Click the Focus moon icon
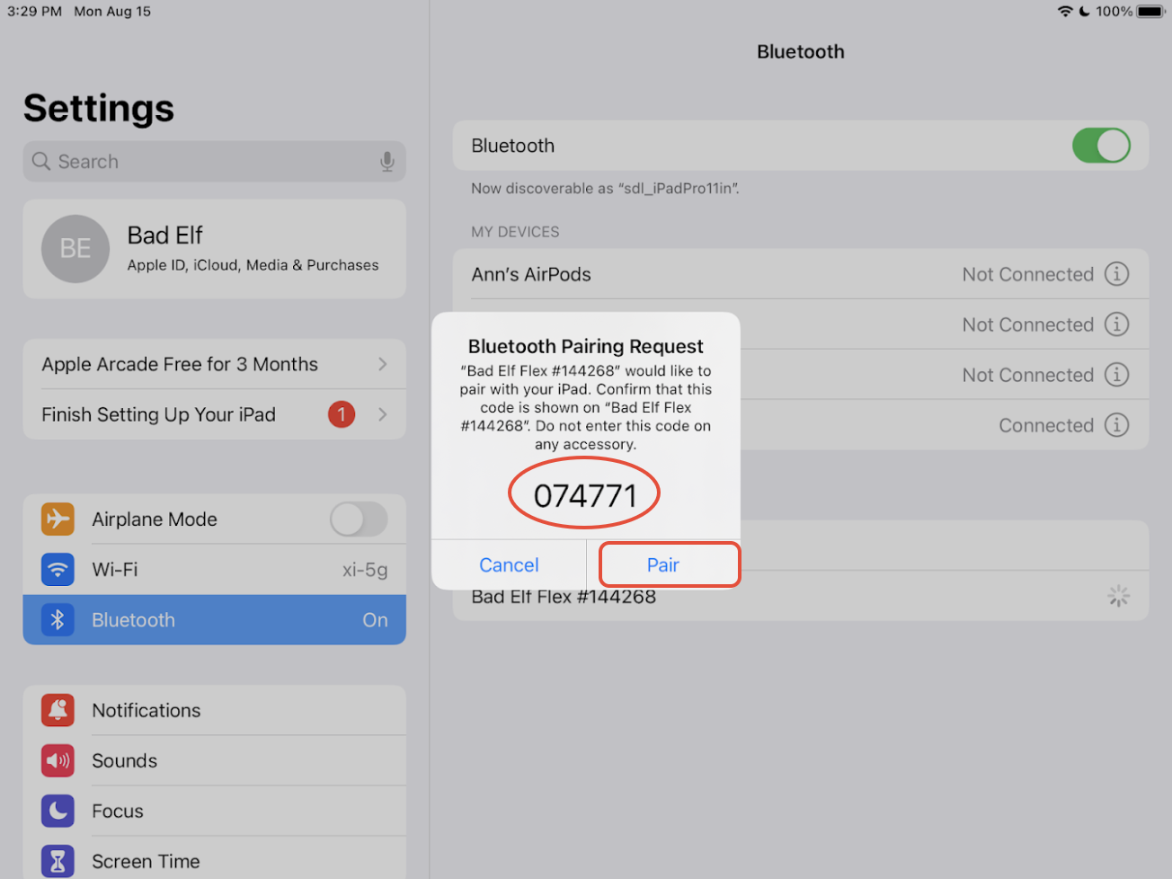This screenshot has height=879, width=1172. click(x=58, y=811)
